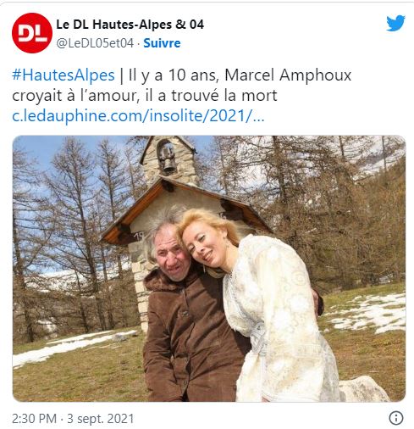Follow the account via Suivre
Viewport: 414px width, 429px height.
(x=162, y=43)
